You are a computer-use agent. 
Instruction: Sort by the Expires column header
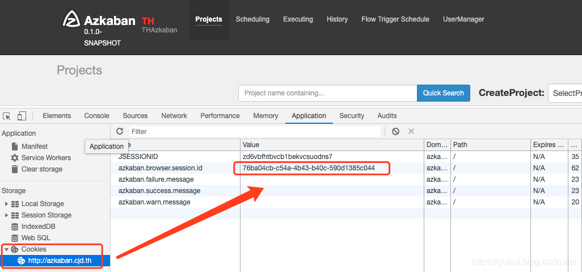pos(549,145)
